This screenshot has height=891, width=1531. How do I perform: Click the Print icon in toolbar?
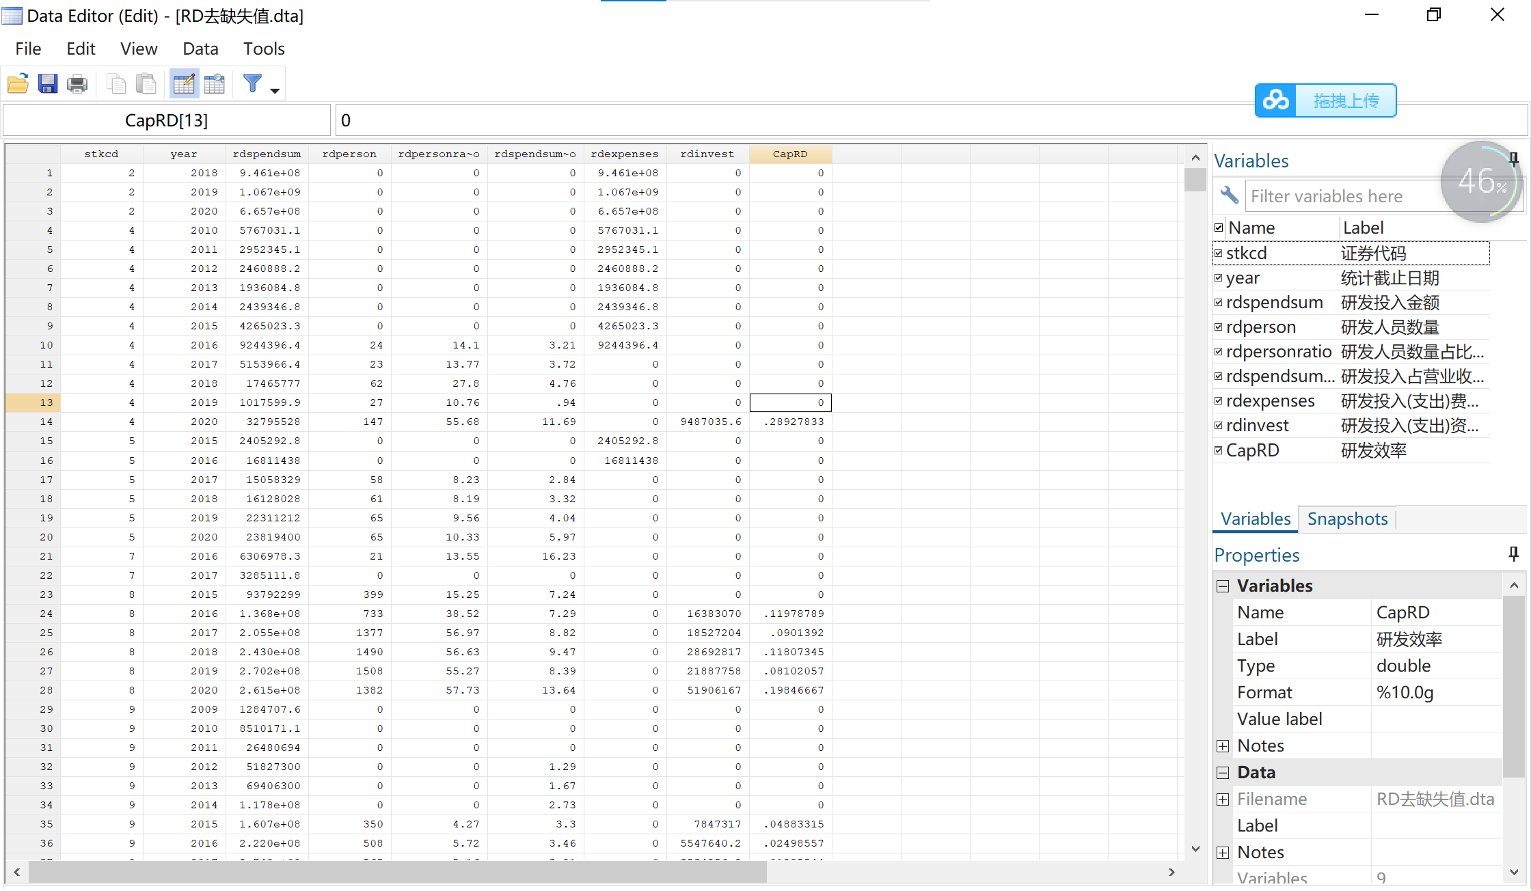(77, 84)
